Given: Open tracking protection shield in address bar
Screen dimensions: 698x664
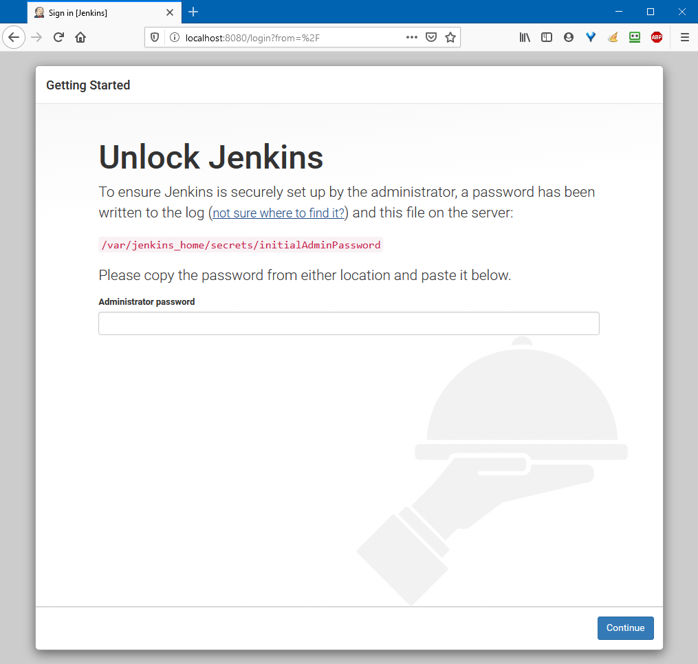Looking at the screenshot, I should click(x=155, y=37).
